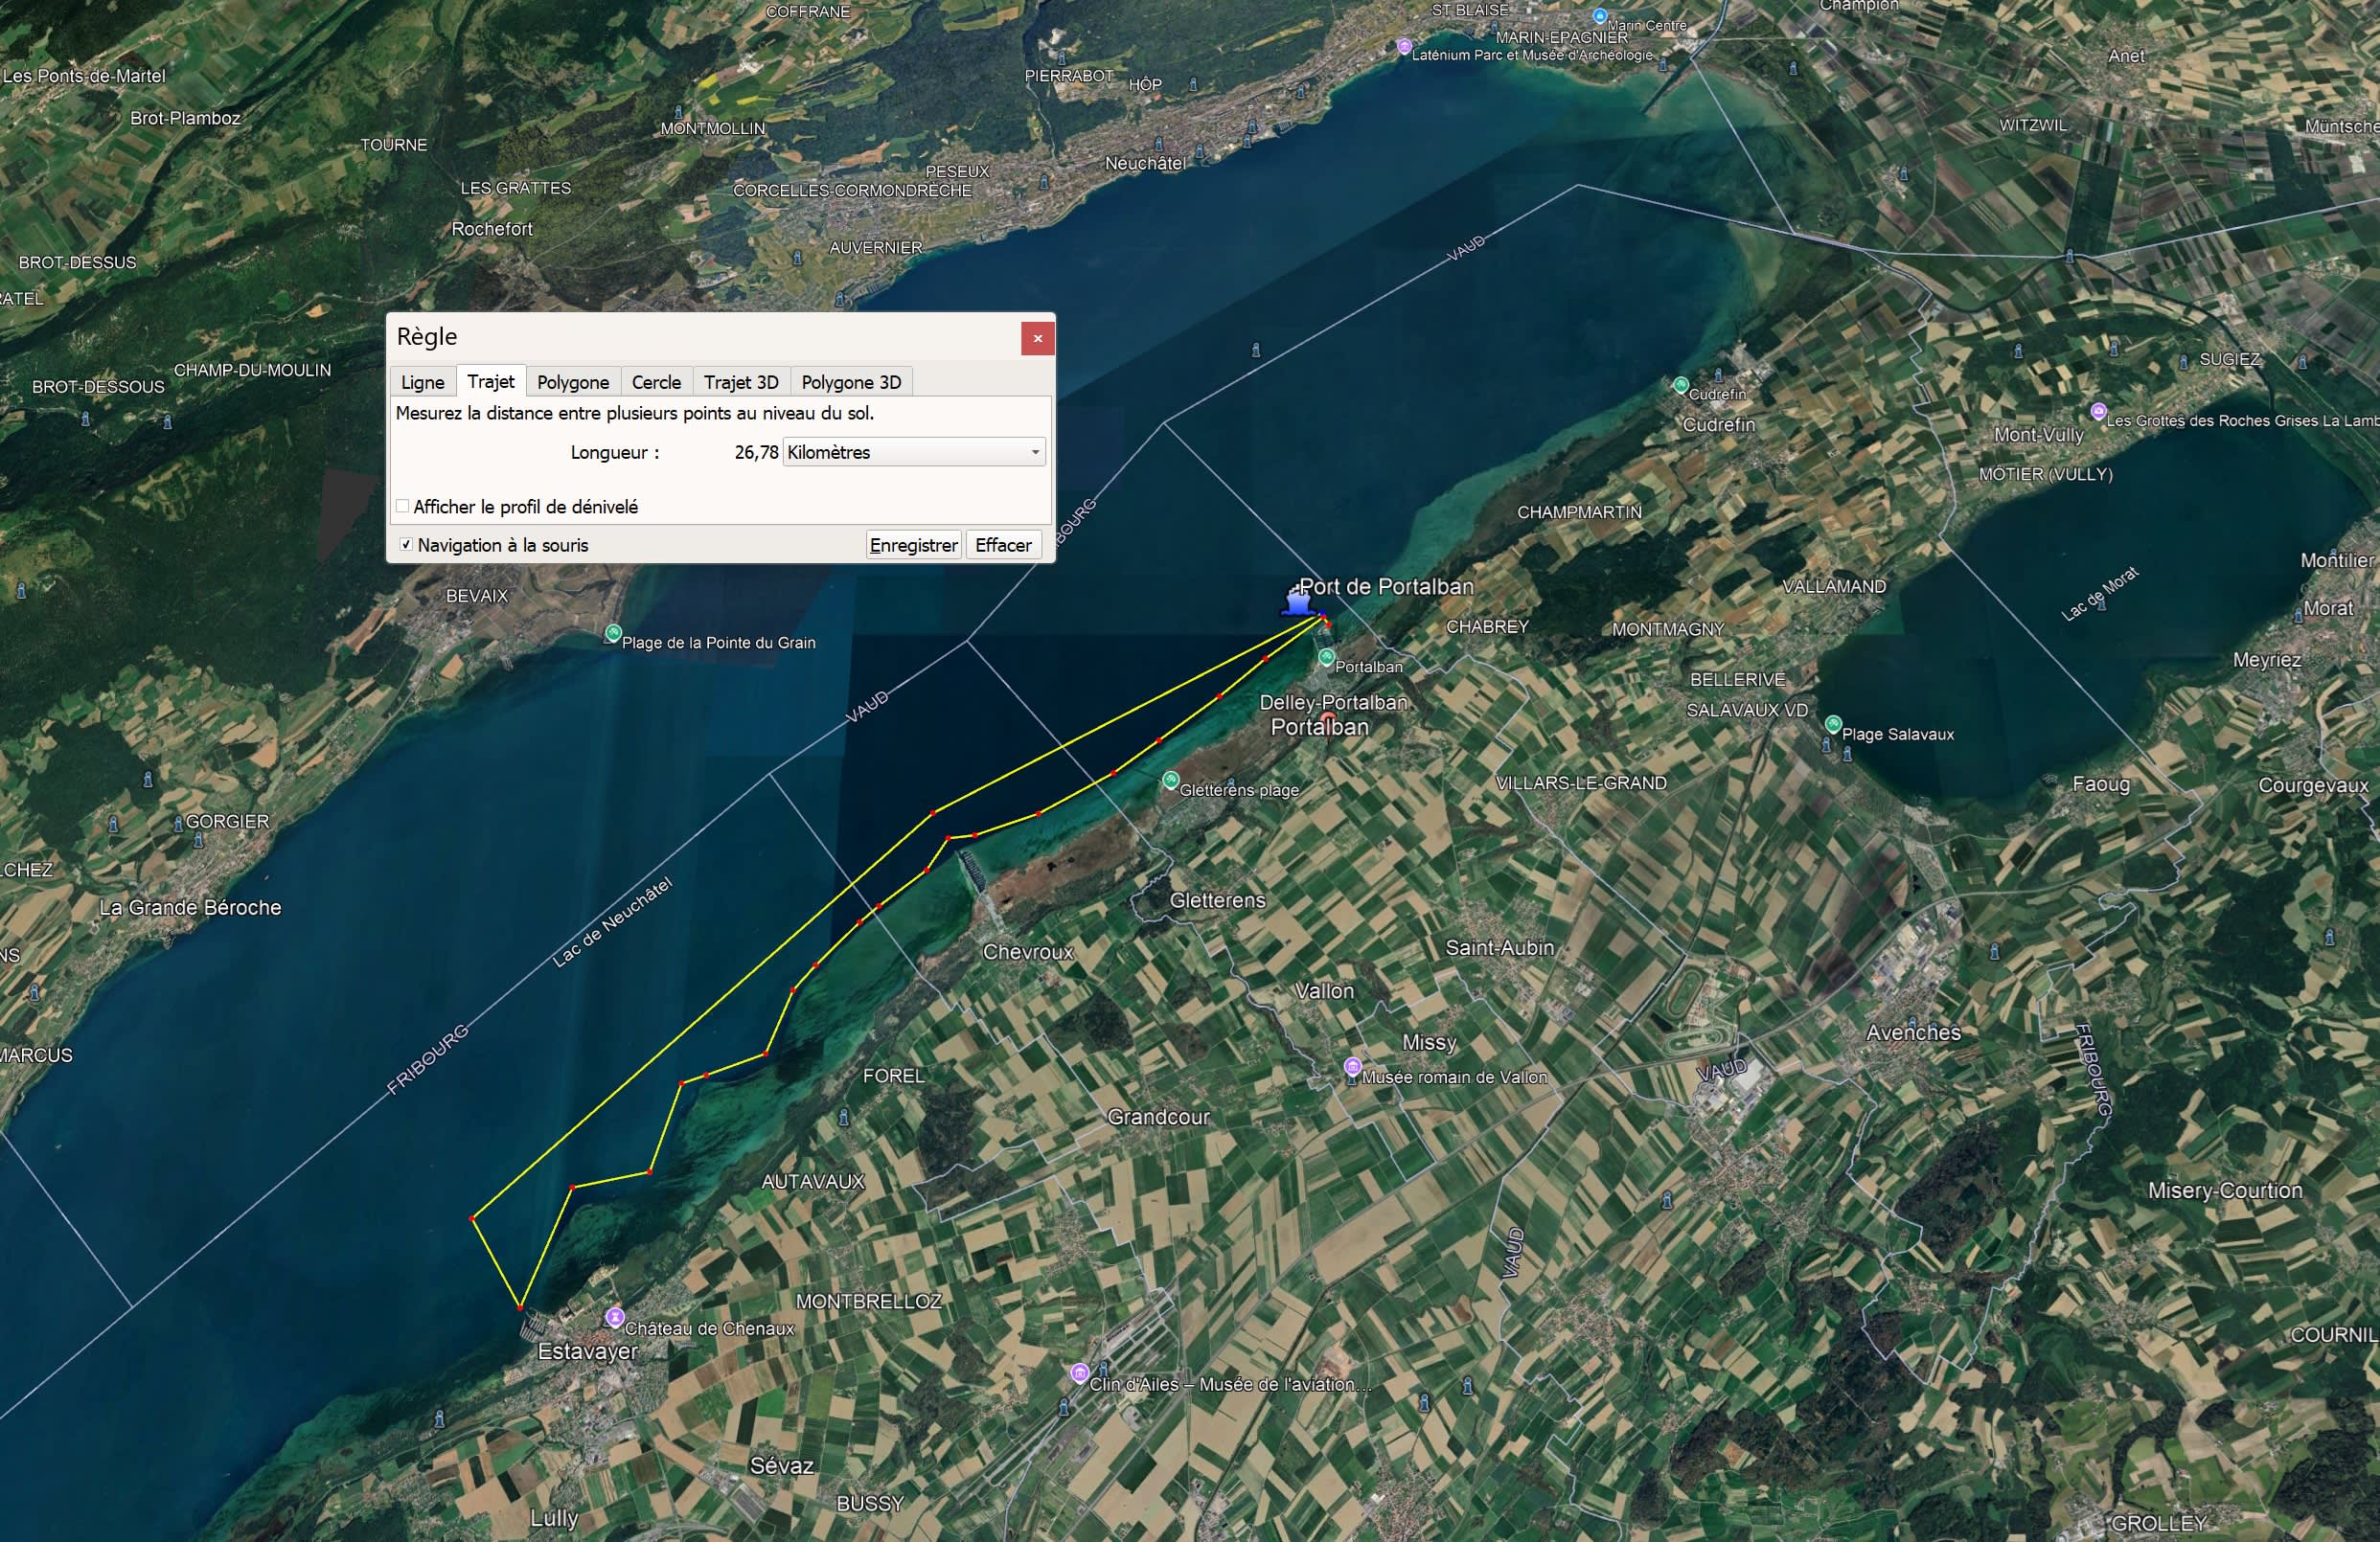Click the Enregistrer button
The image size is (2380, 1542).
pyautogui.click(x=913, y=545)
